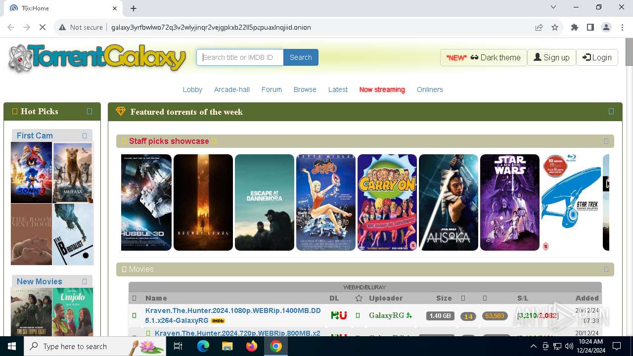Collapse the Hot Picks panel
This screenshot has width=633, height=356.
coord(90,111)
